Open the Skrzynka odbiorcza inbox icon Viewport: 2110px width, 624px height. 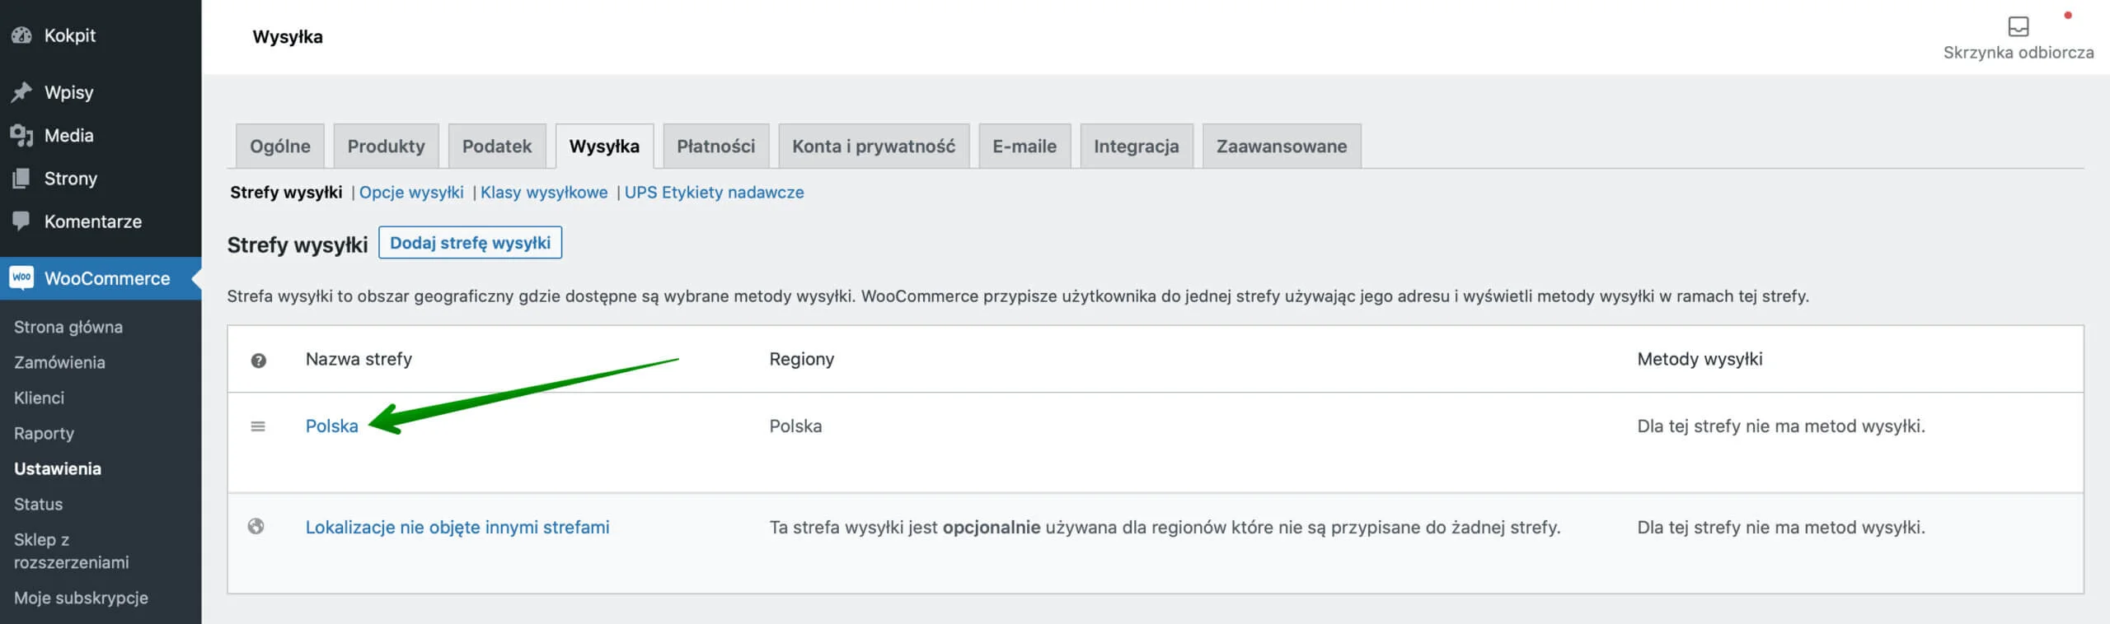(2018, 27)
